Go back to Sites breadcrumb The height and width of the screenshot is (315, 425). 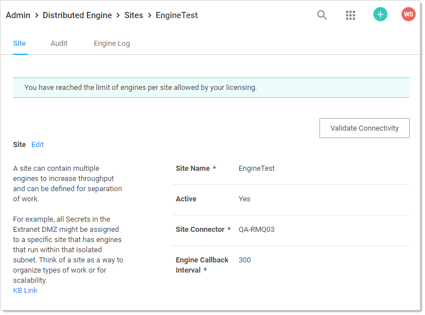point(134,15)
